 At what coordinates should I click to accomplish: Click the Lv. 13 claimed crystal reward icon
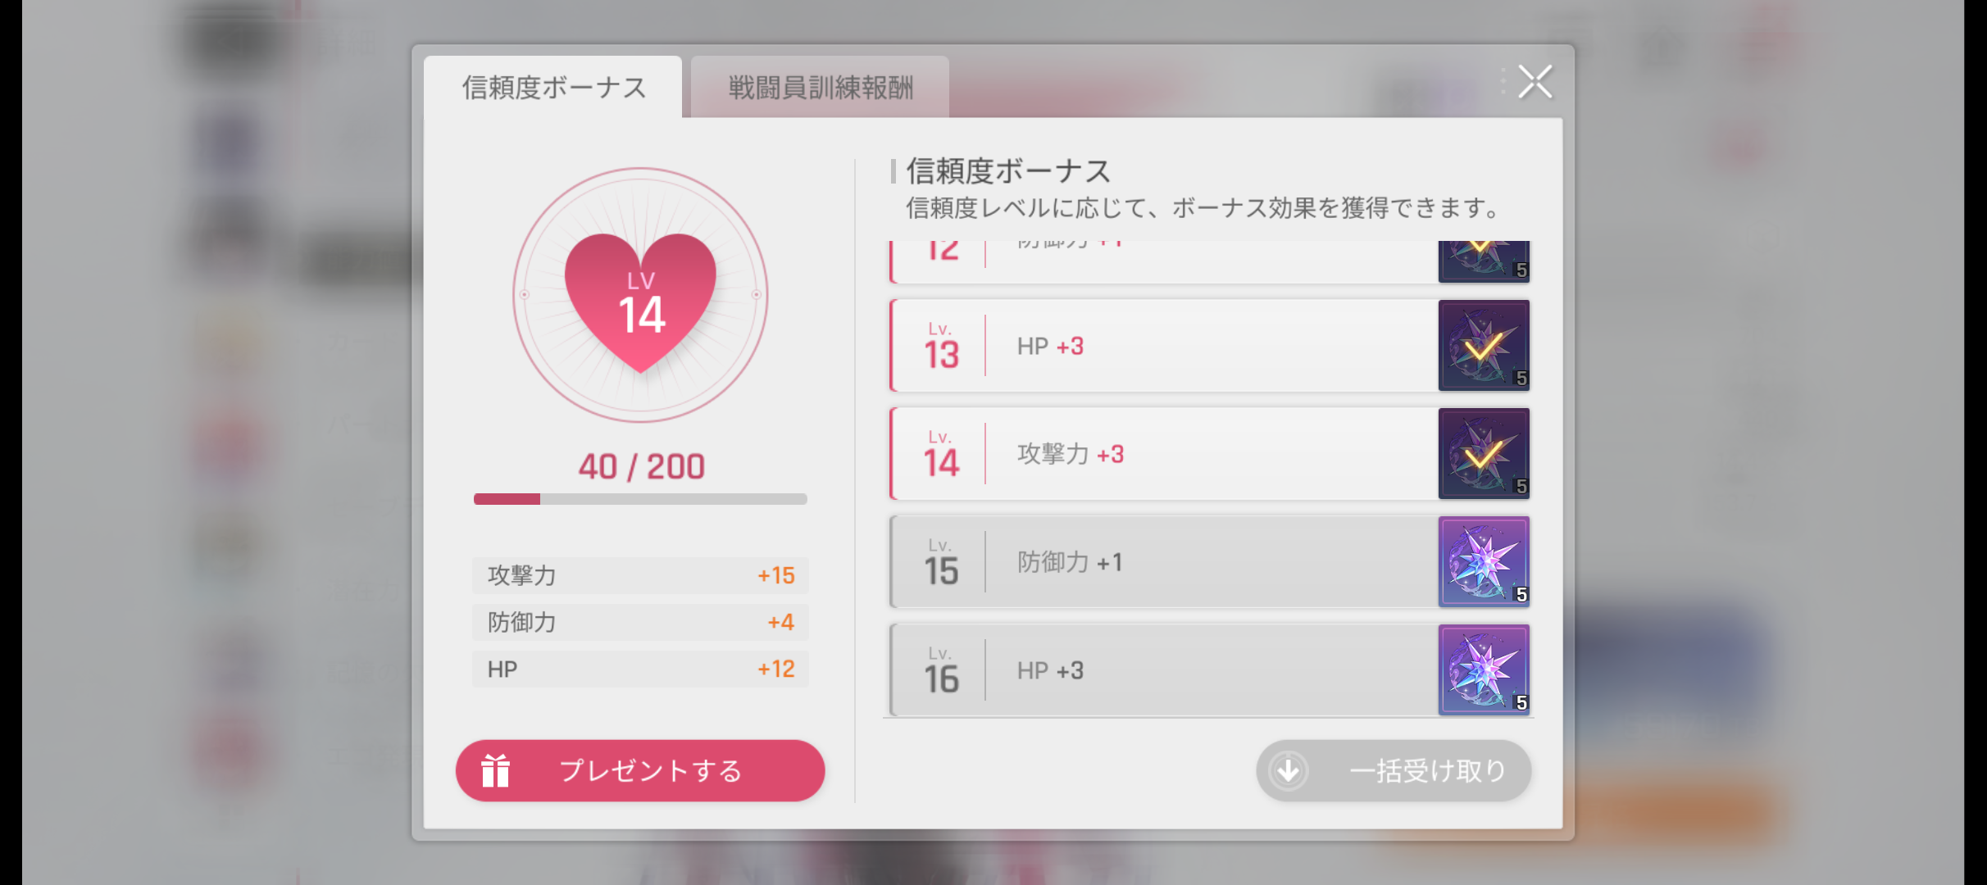point(1484,345)
